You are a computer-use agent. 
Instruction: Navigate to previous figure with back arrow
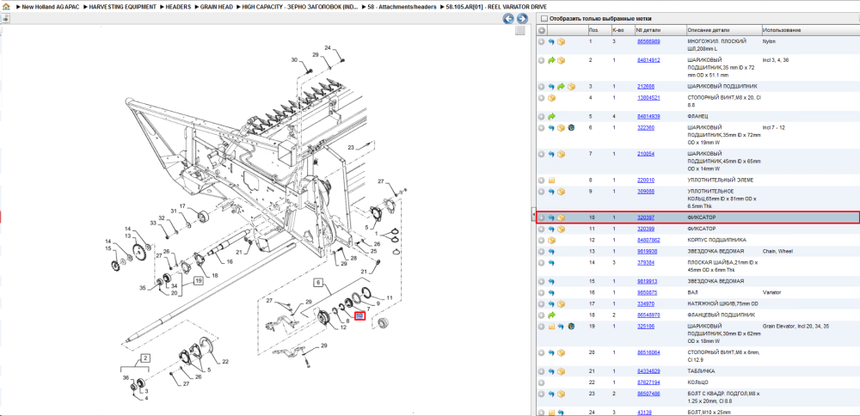[508, 19]
